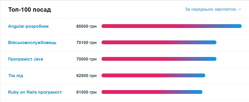
Task: Click the Ruby on Rails програміст salary bar
Action: (152, 92)
